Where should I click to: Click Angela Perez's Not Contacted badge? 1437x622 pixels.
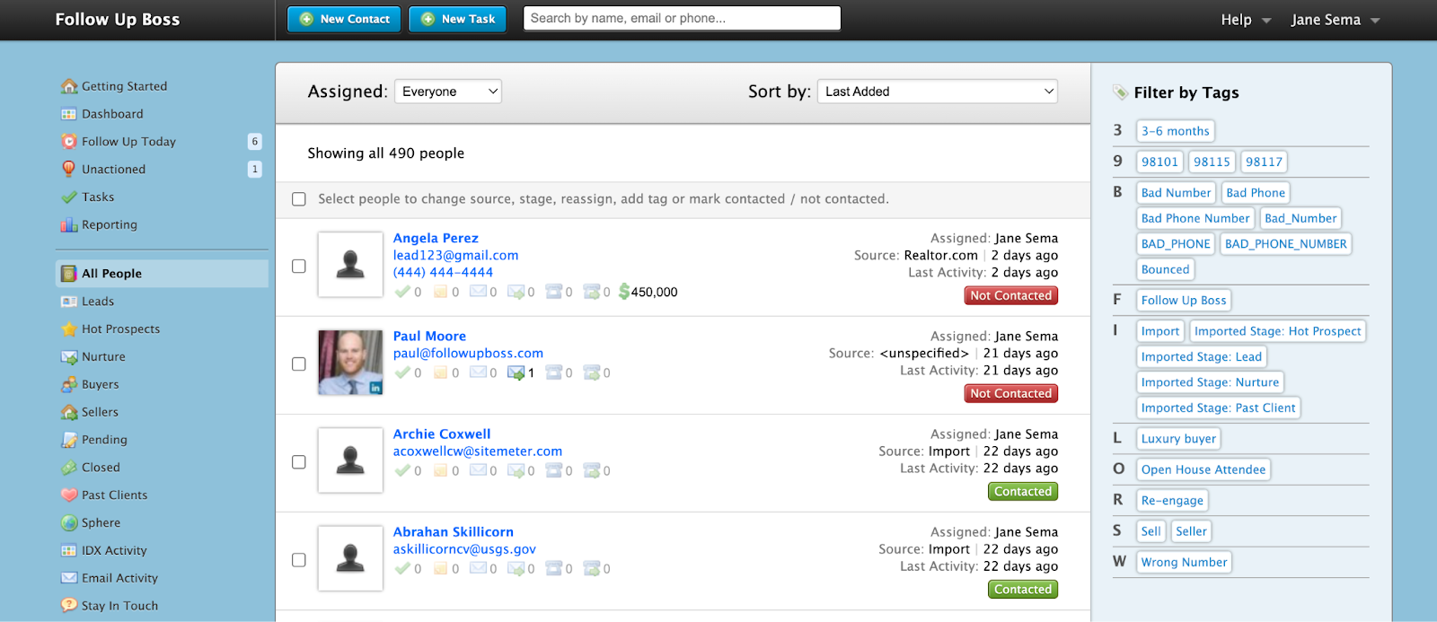click(1010, 295)
